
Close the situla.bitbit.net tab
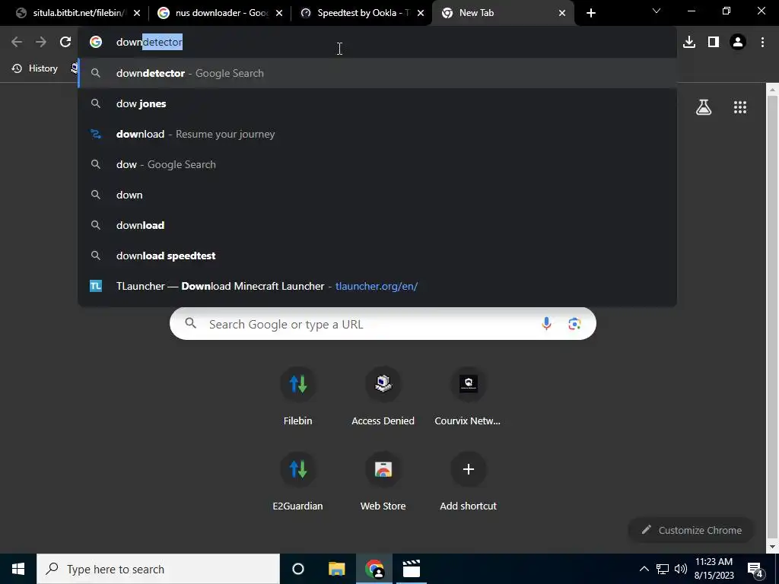click(137, 13)
